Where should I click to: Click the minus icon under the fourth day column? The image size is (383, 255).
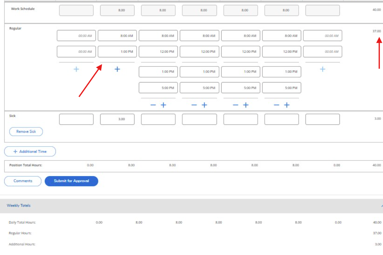coord(194,105)
